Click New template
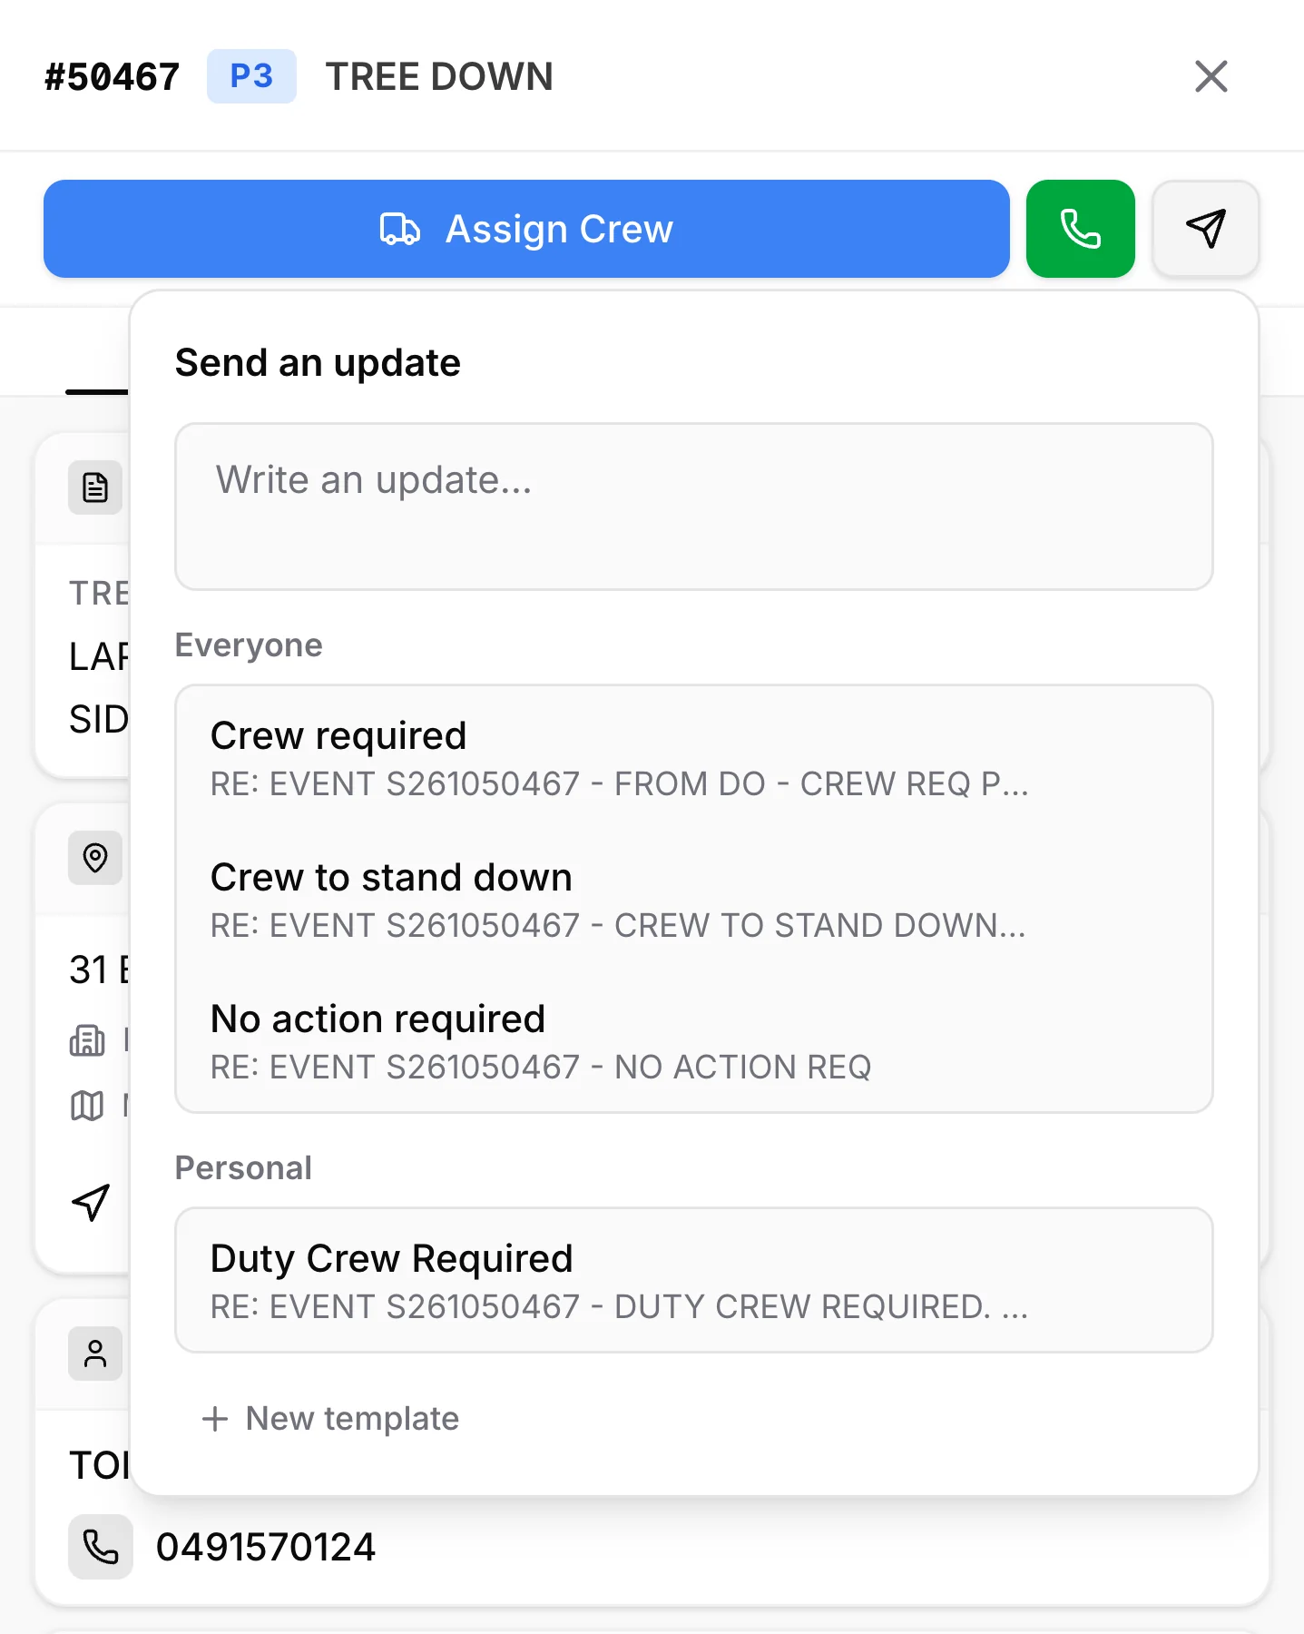The image size is (1304, 1634). pyautogui.click(x=330, y=1418)
